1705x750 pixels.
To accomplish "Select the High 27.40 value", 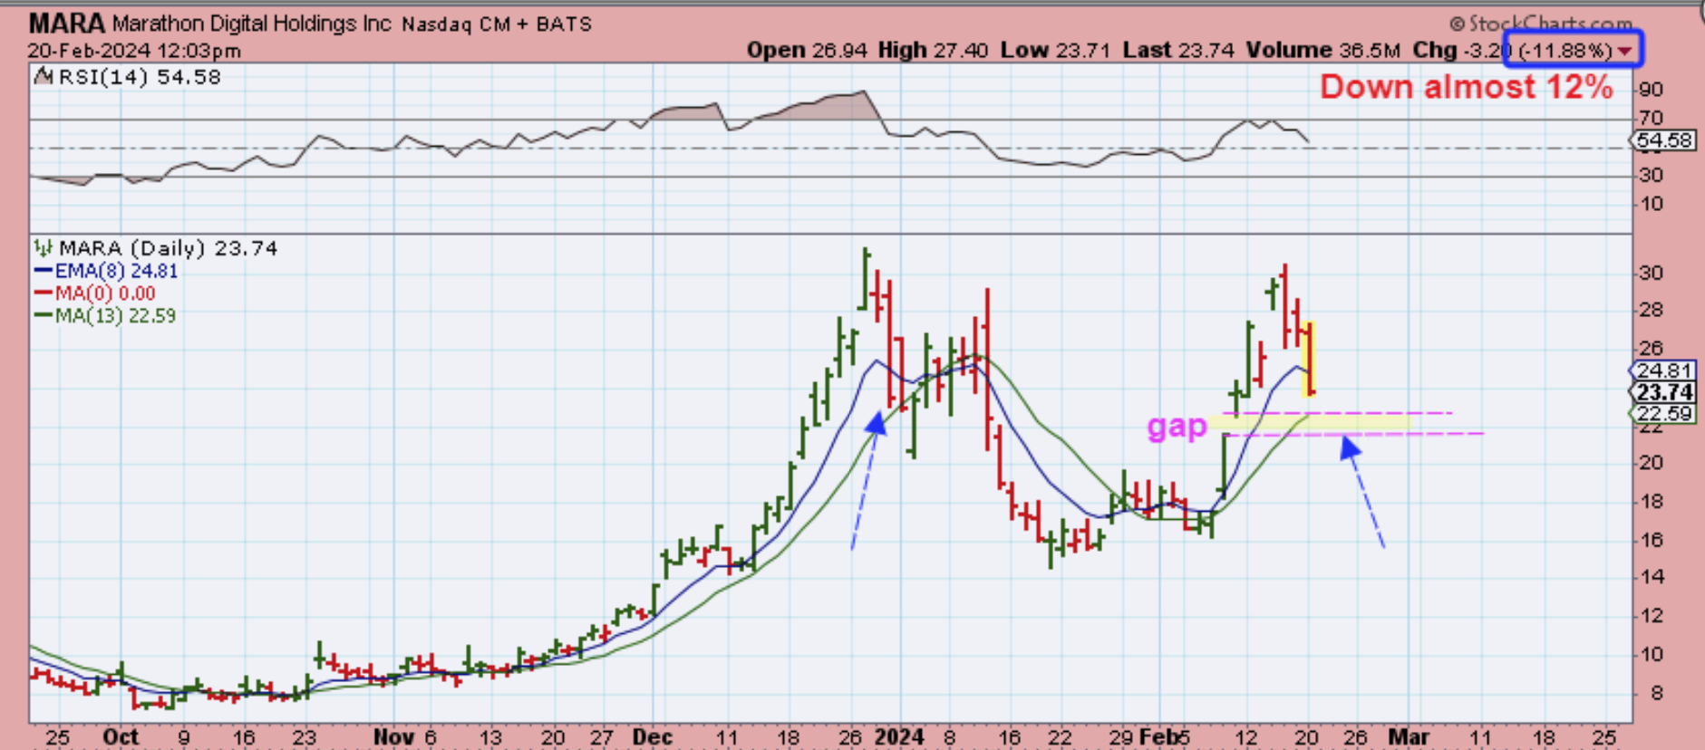I will coord(933,51).
